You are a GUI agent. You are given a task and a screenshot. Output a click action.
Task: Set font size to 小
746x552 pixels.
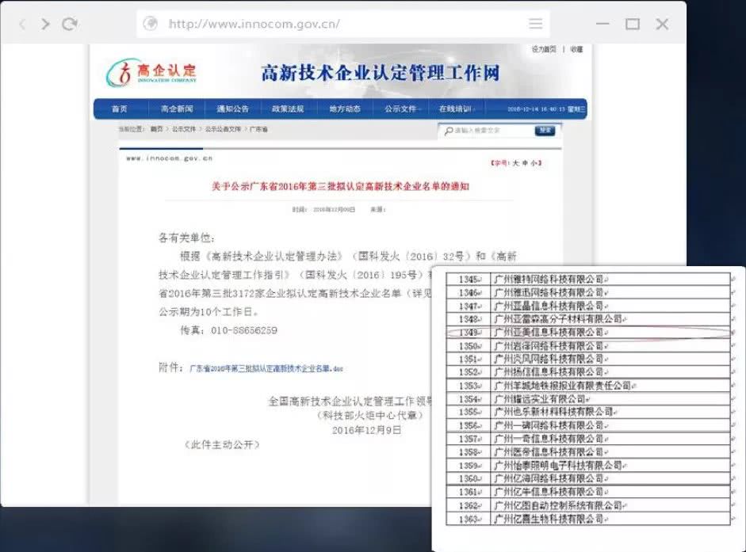point(534,163)
